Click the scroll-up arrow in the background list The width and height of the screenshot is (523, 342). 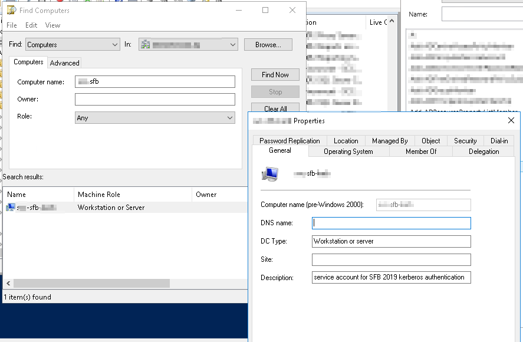392,21
